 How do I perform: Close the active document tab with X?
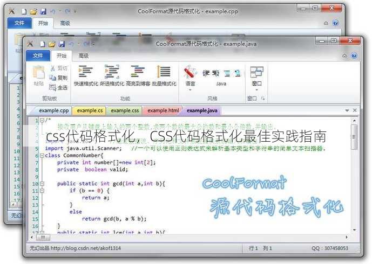click(x=355, y=110)
